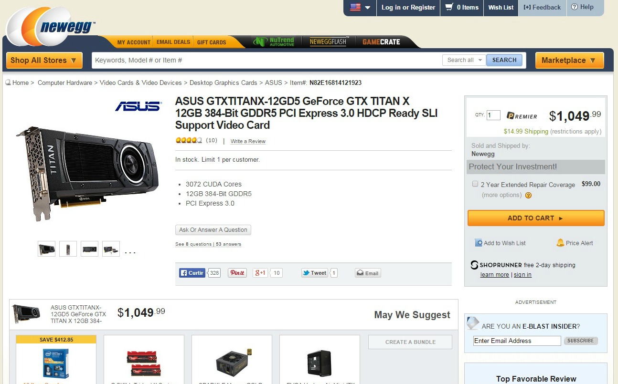Click the Google +1 button

260,273
